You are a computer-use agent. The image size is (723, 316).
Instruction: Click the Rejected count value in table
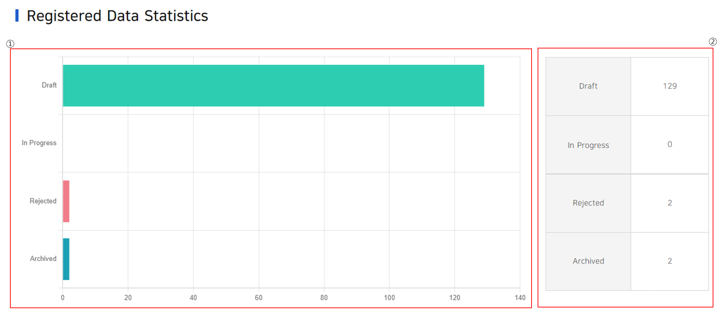(x=670, y=203)
